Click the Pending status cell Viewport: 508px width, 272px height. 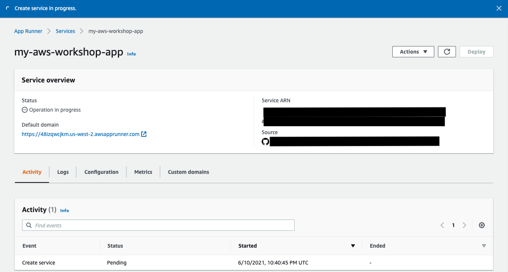coord(117,263)
